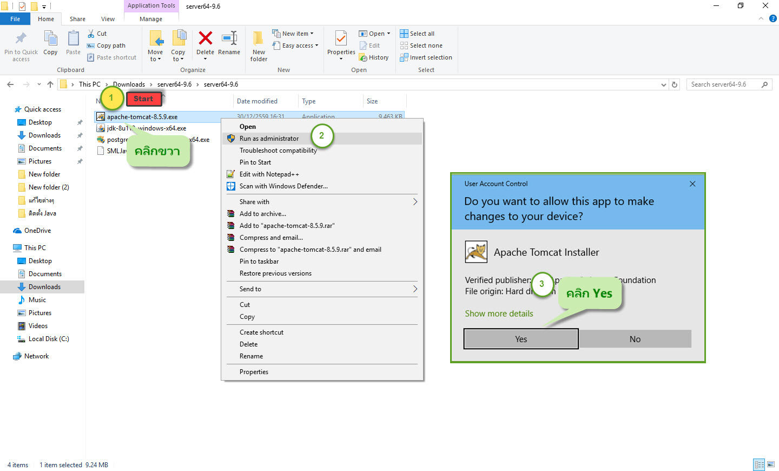Open the Copy to dropdown
Screen dimensions: 779x471
coord(178,45)
